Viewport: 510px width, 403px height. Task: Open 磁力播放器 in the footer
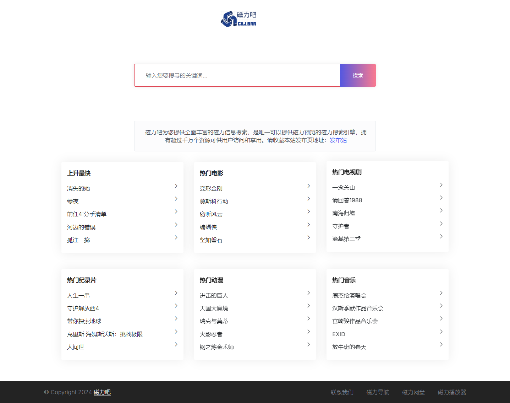click(x=452, y=392)
